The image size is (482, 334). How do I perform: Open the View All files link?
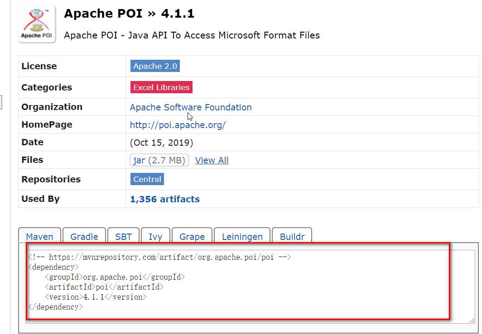pyautogui.click(x=212, y=160)
